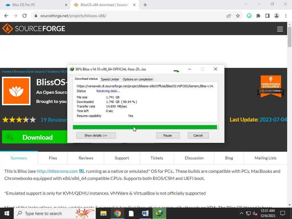Open the Speed Limiter tab
292x219 pixels.
tap(110, 79)
